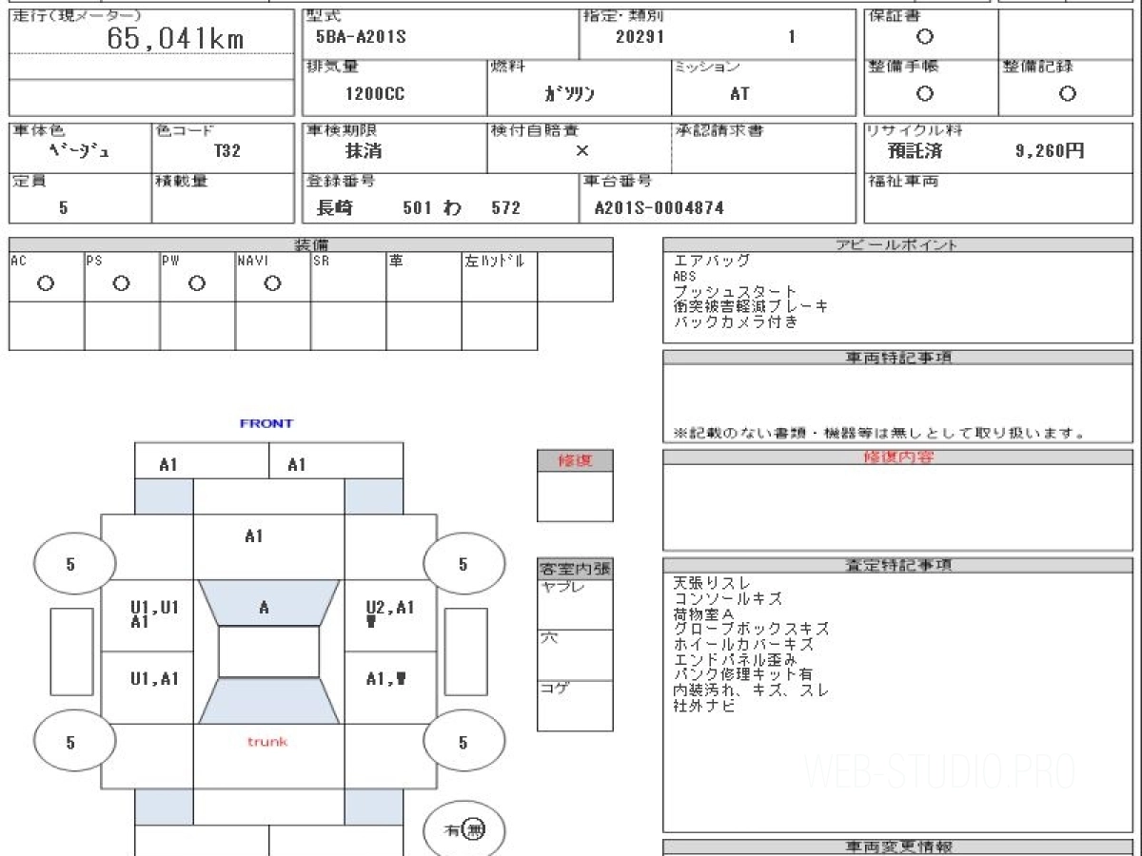Select the 9,260円 recycle fee amount
Viewport: 1142px width, 856px height.
pos(1050,150)
